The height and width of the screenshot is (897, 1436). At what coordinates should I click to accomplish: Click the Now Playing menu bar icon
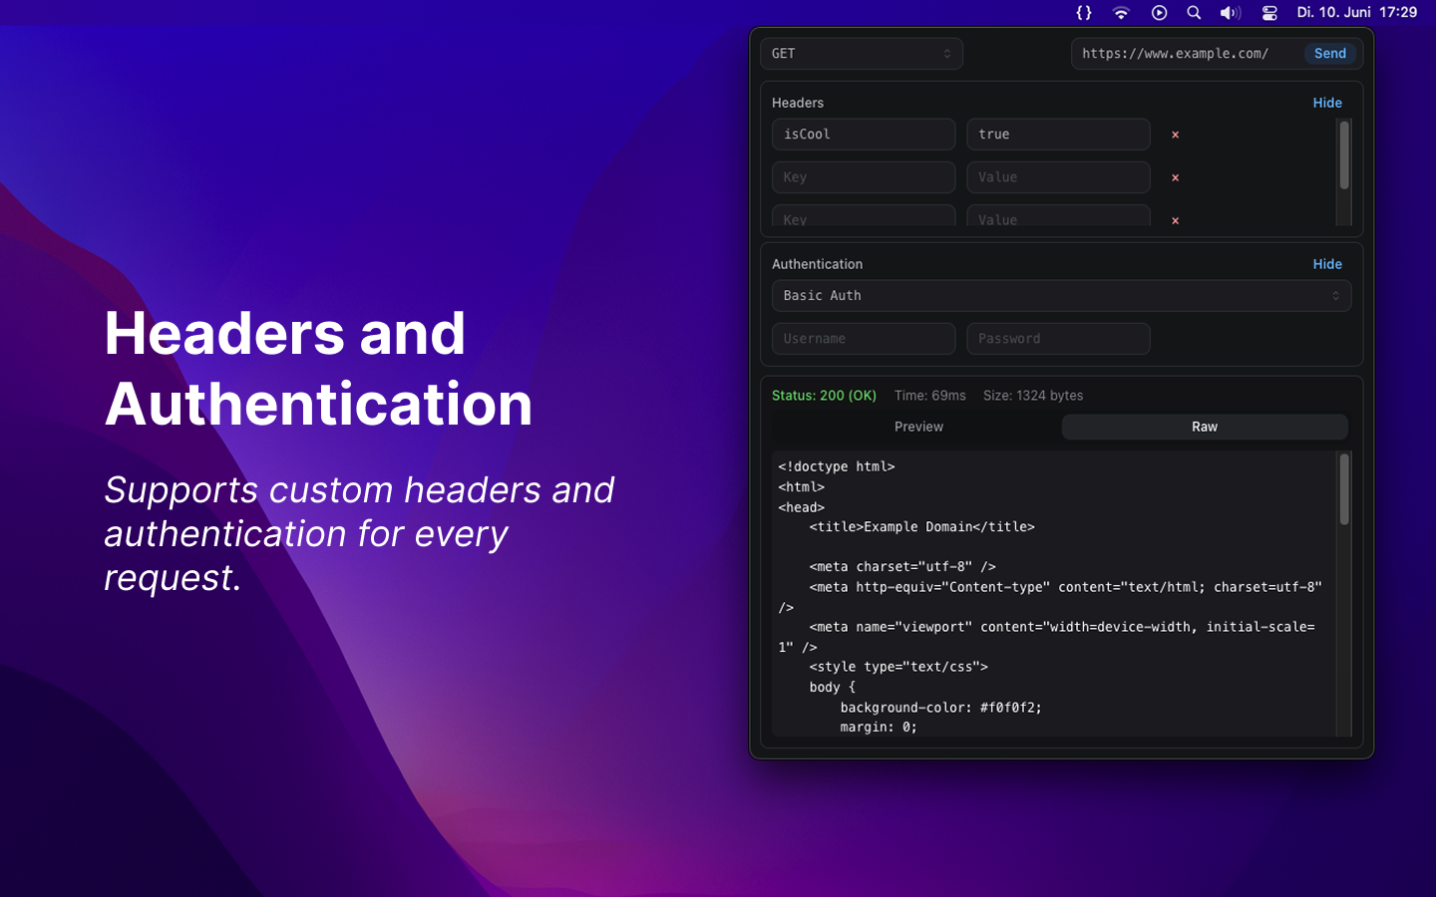tap(1159, 13)
